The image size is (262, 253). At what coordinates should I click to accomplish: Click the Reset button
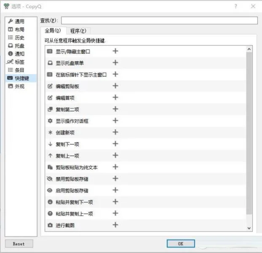19,244
